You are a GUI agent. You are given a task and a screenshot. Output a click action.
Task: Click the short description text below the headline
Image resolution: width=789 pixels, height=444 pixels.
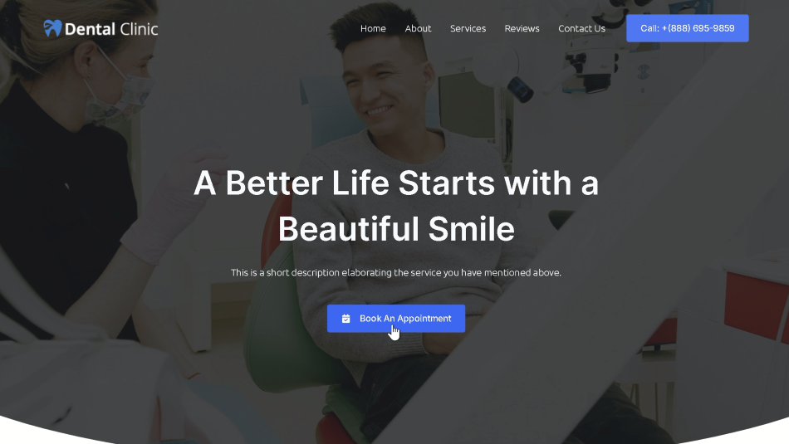[x=396, y=272]
